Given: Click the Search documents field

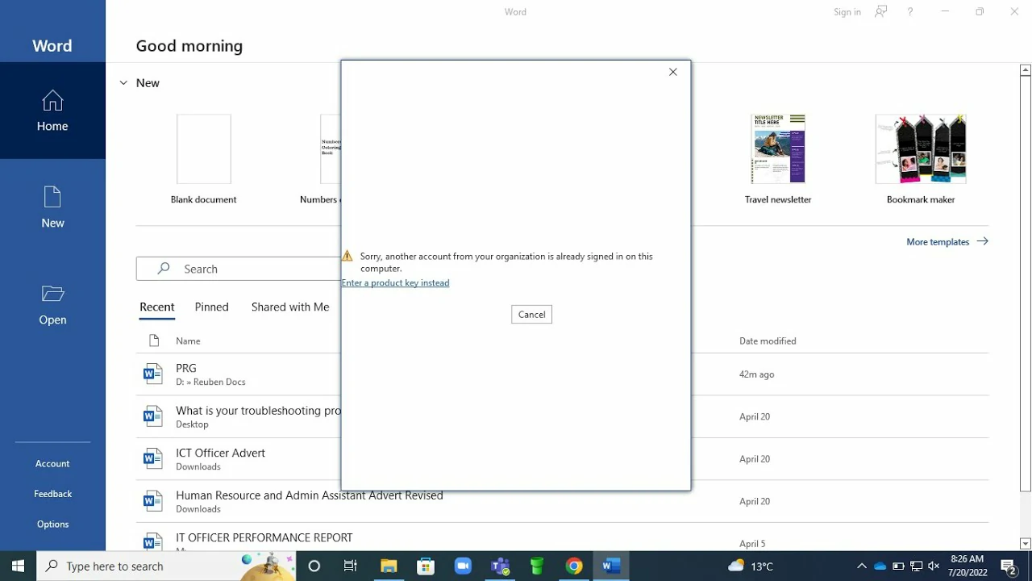Looking at the screenshot, I should click(242, 269).
